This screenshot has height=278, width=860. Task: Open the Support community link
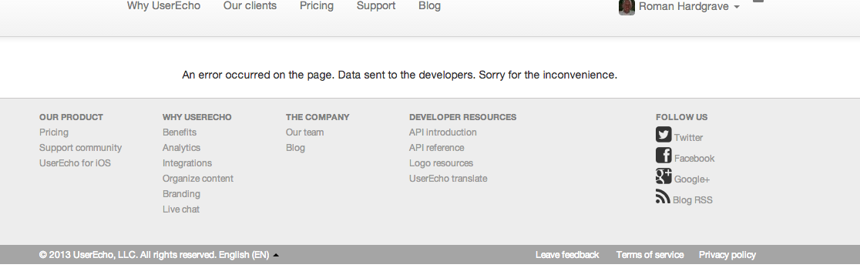pos(81,148)
